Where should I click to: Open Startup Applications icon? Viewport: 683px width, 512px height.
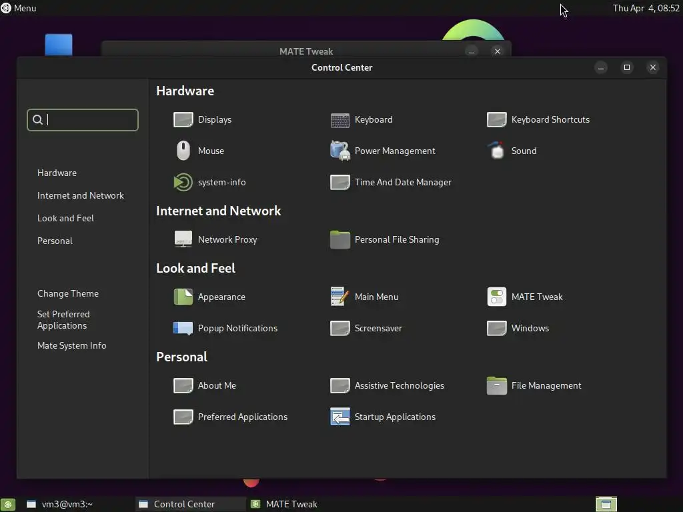click(x=339, y=417)
